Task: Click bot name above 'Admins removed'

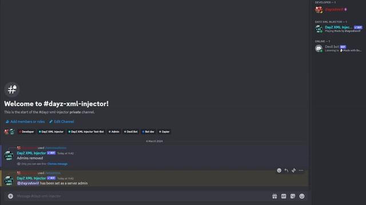Action: coord(31,153)
